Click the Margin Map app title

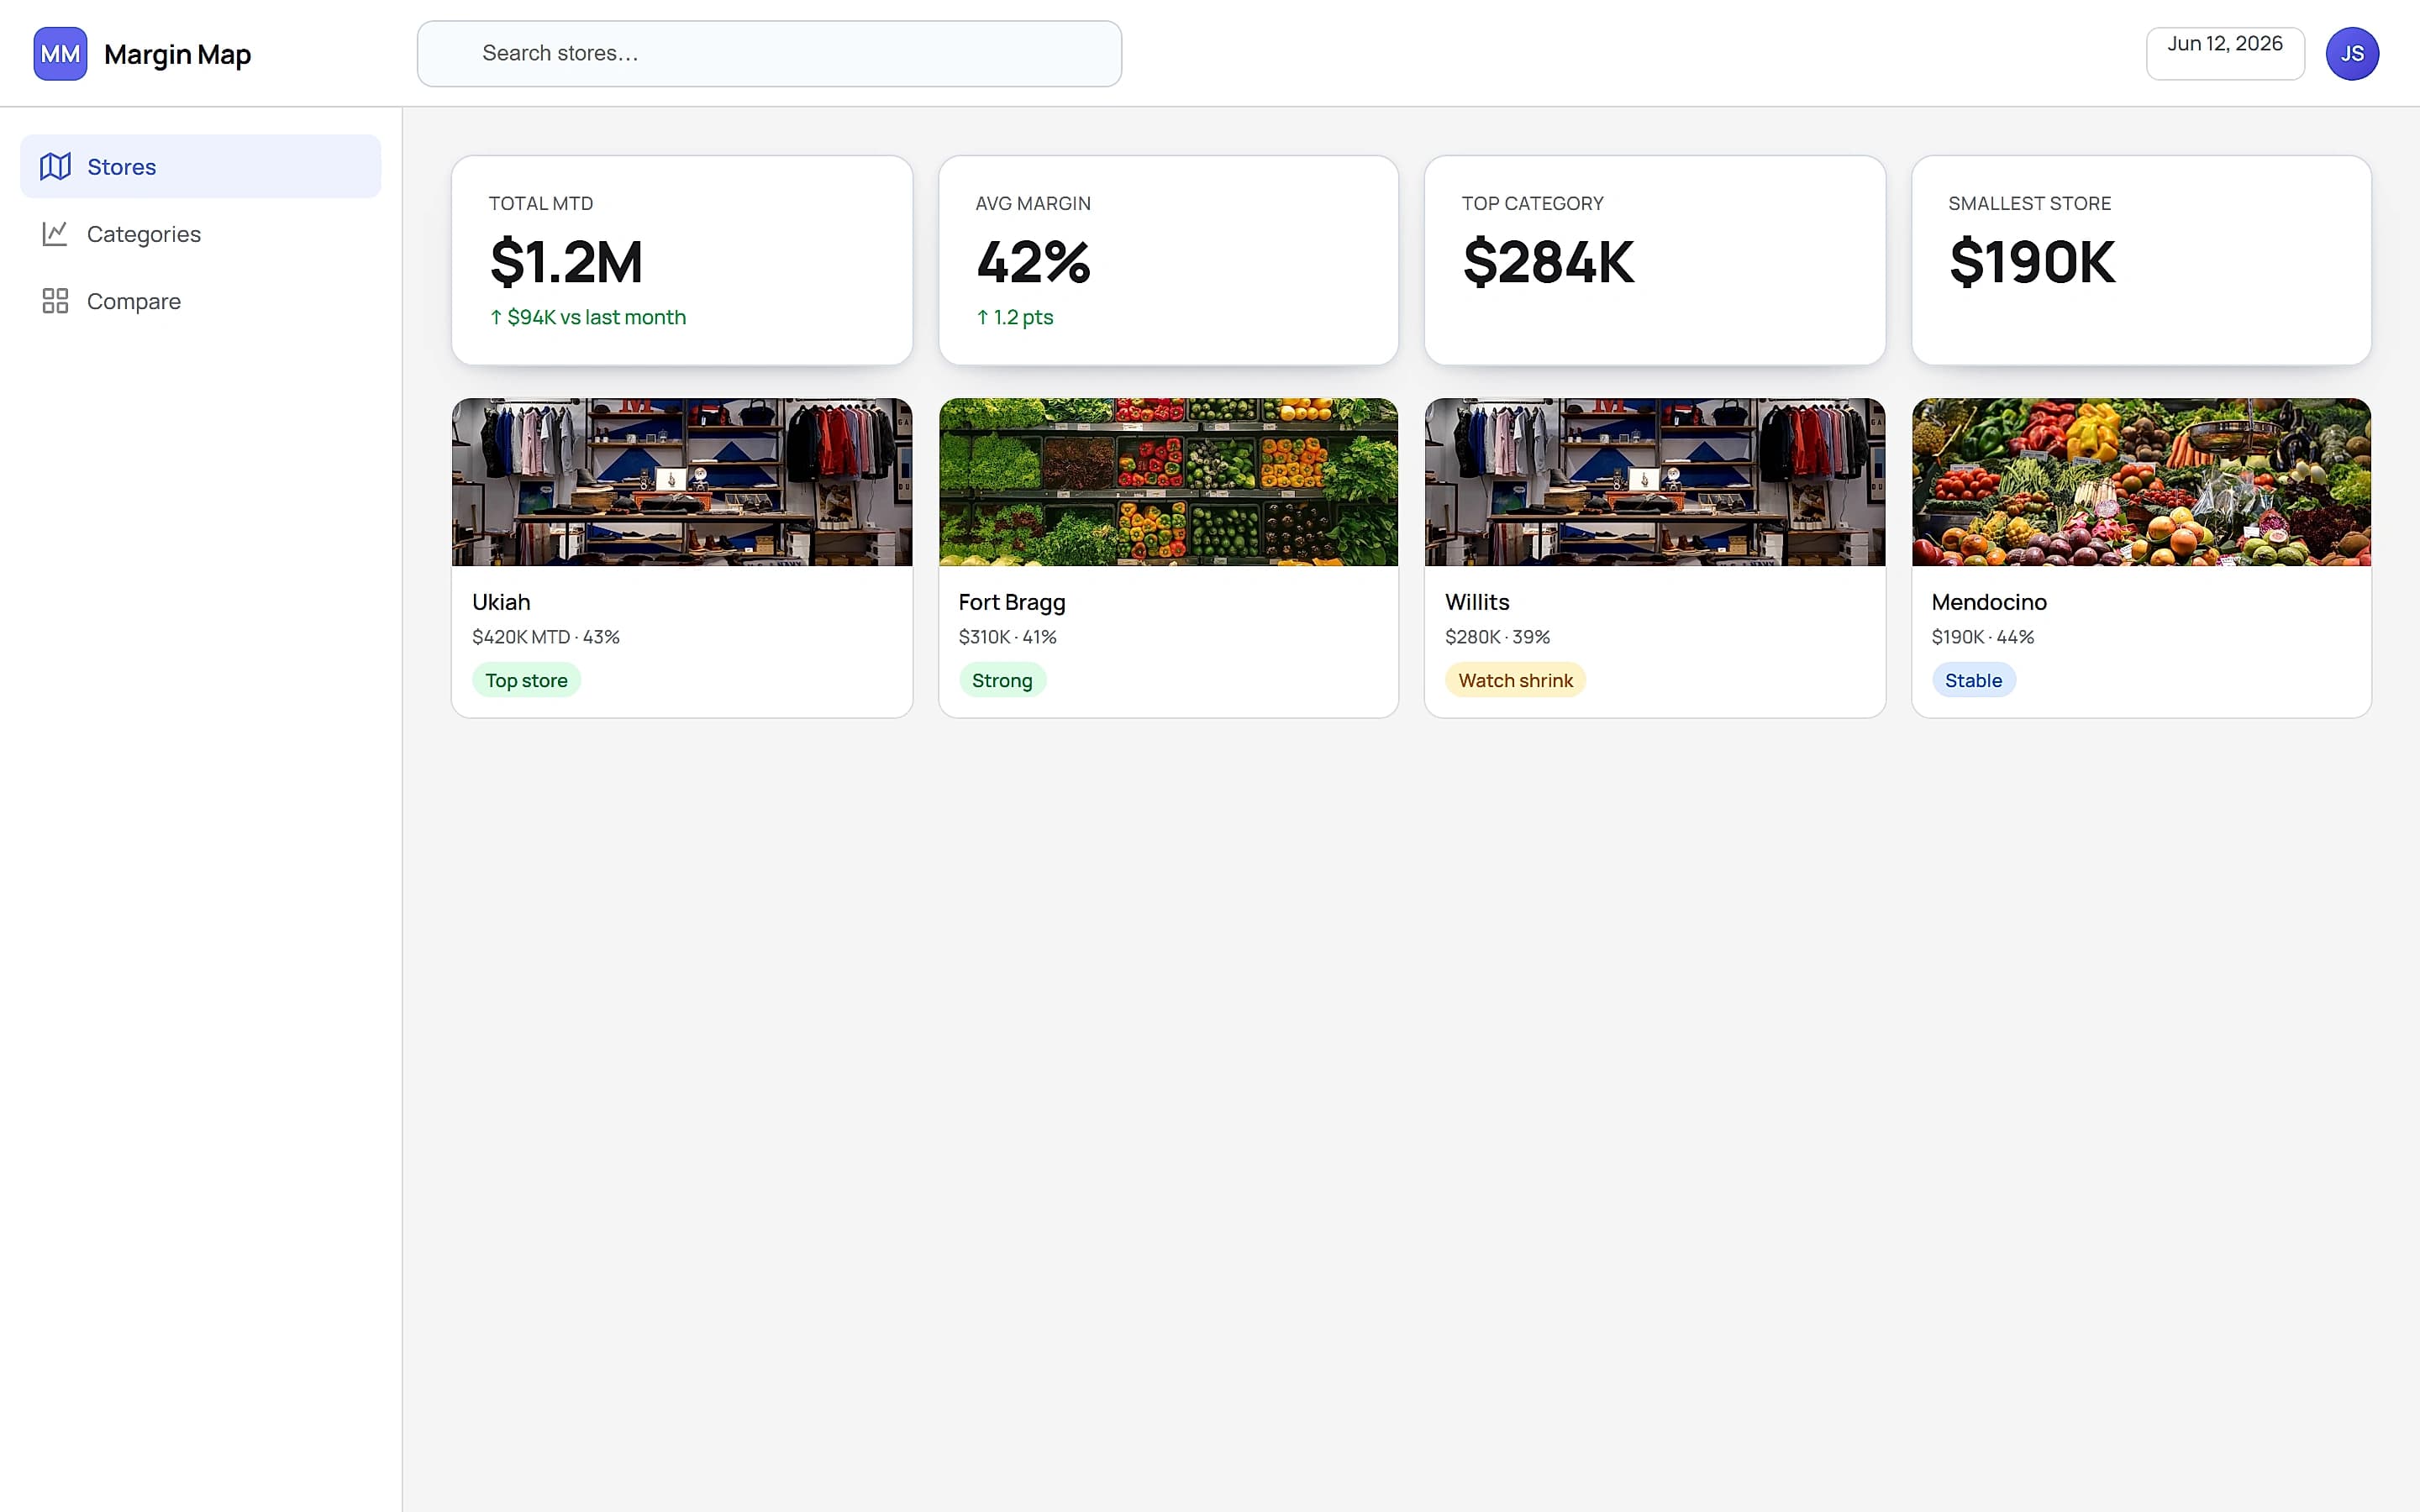177,54
